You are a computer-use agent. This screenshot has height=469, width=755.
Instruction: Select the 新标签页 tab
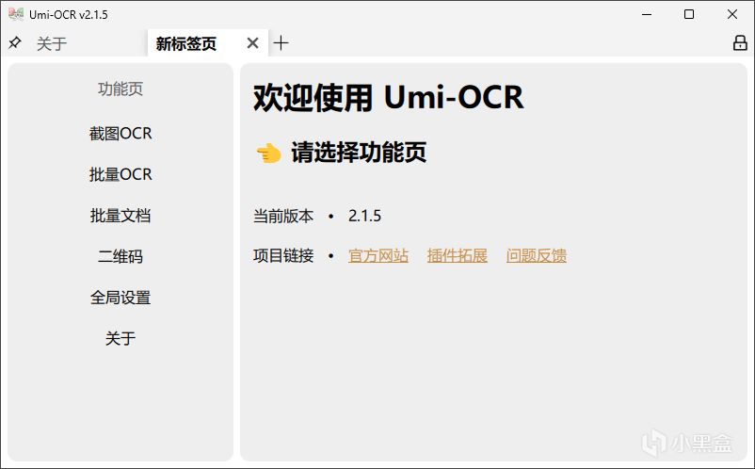[x=186, y=44]
